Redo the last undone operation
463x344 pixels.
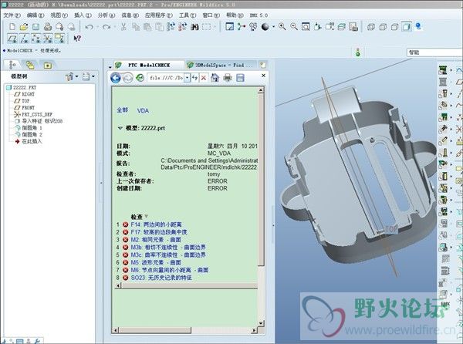click(x=106, y=27)
